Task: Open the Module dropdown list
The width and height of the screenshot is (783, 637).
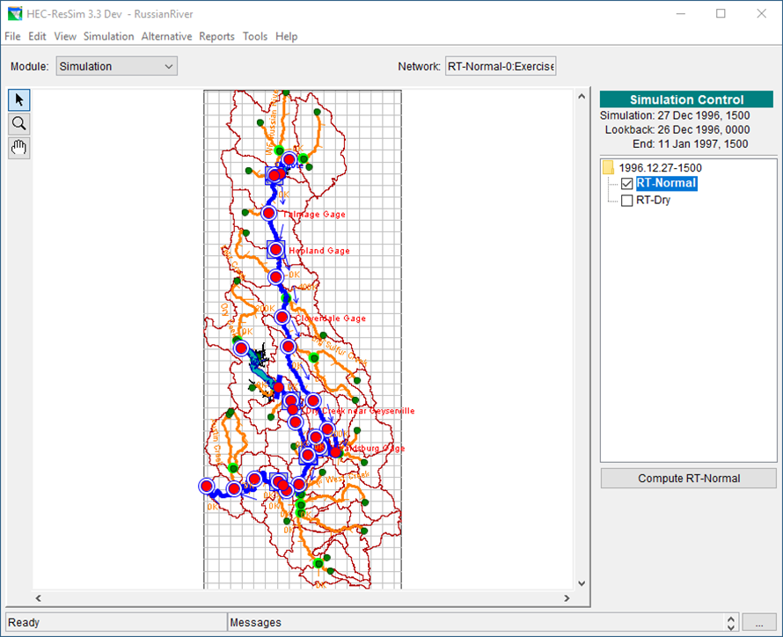Action: tap(117, 66)
